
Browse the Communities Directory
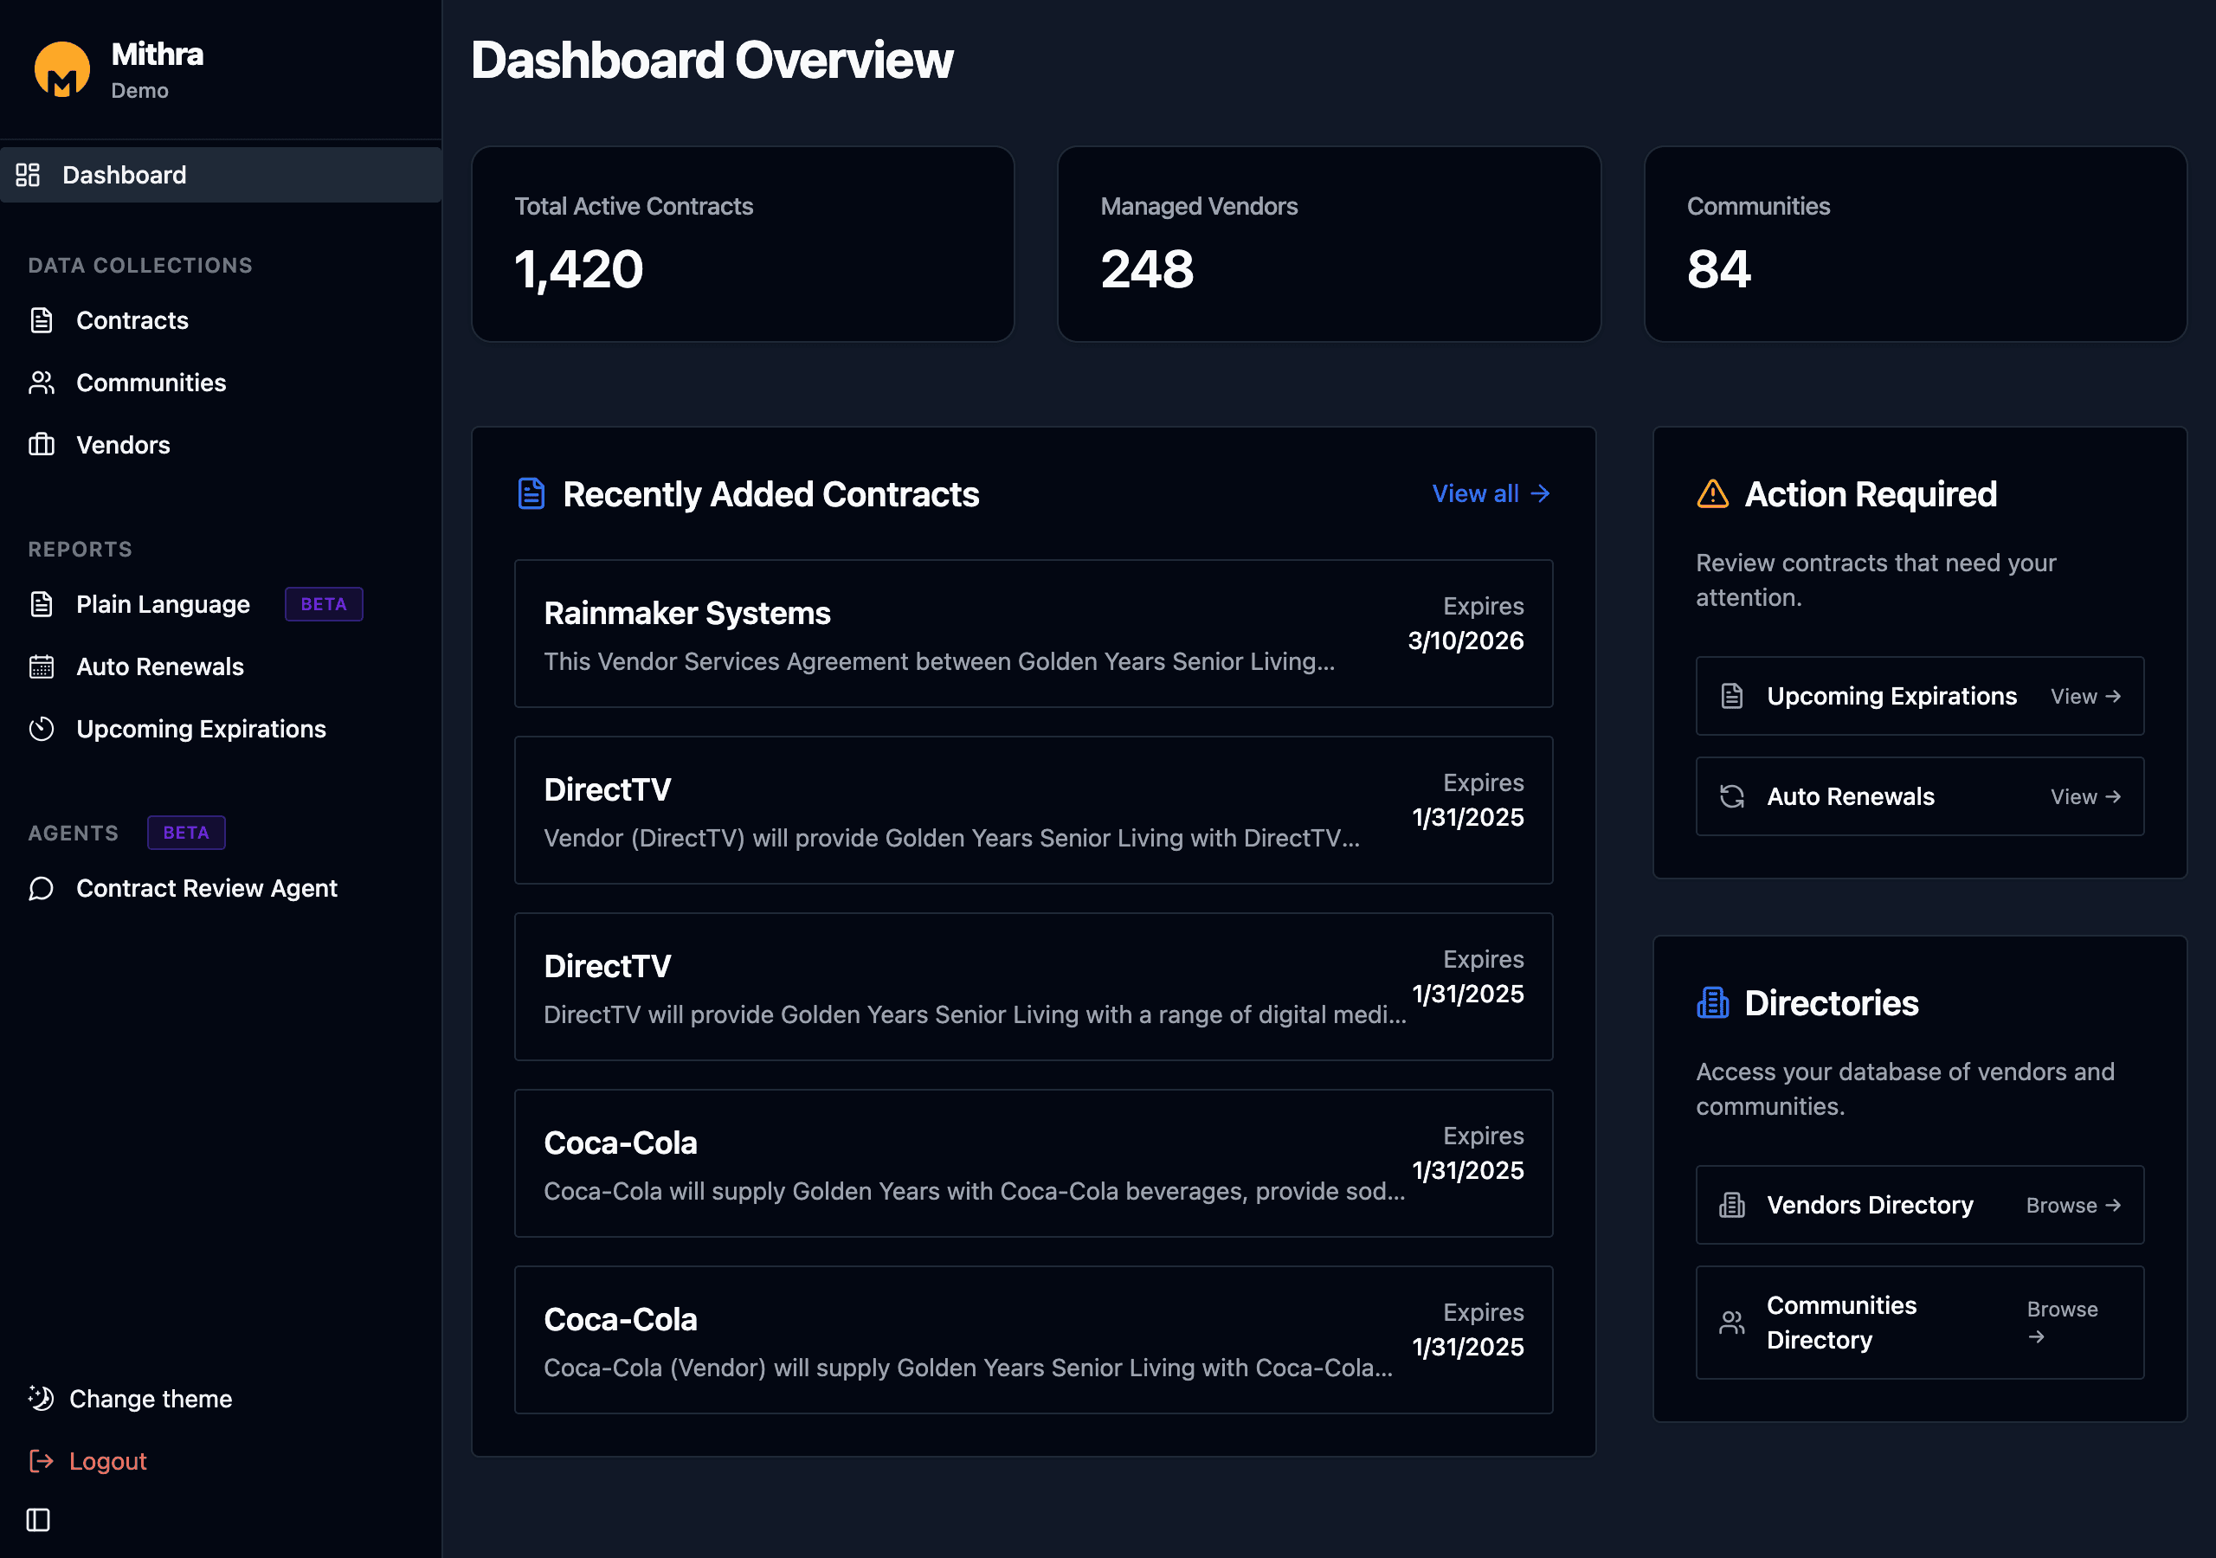(x=1920, y=1323)
